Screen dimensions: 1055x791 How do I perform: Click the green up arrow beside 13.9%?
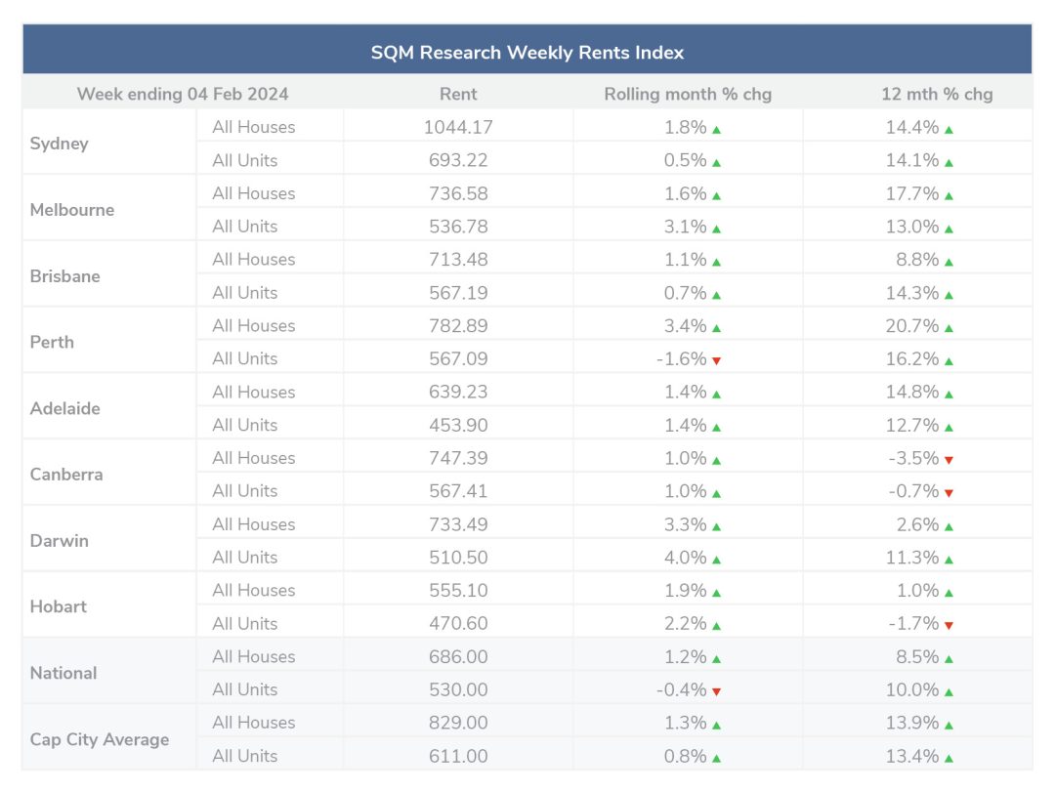pyautogui.click(x=949, y=725)
